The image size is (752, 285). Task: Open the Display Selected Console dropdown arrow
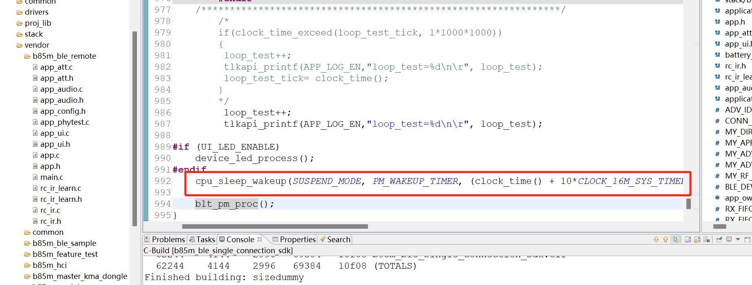point(738,240)
